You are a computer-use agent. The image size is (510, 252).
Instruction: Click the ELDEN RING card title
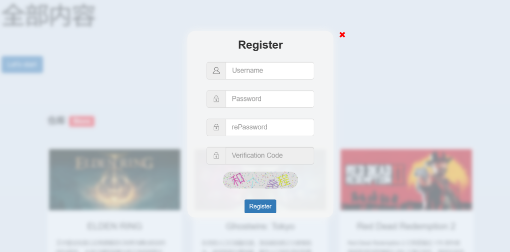[115, 226]
